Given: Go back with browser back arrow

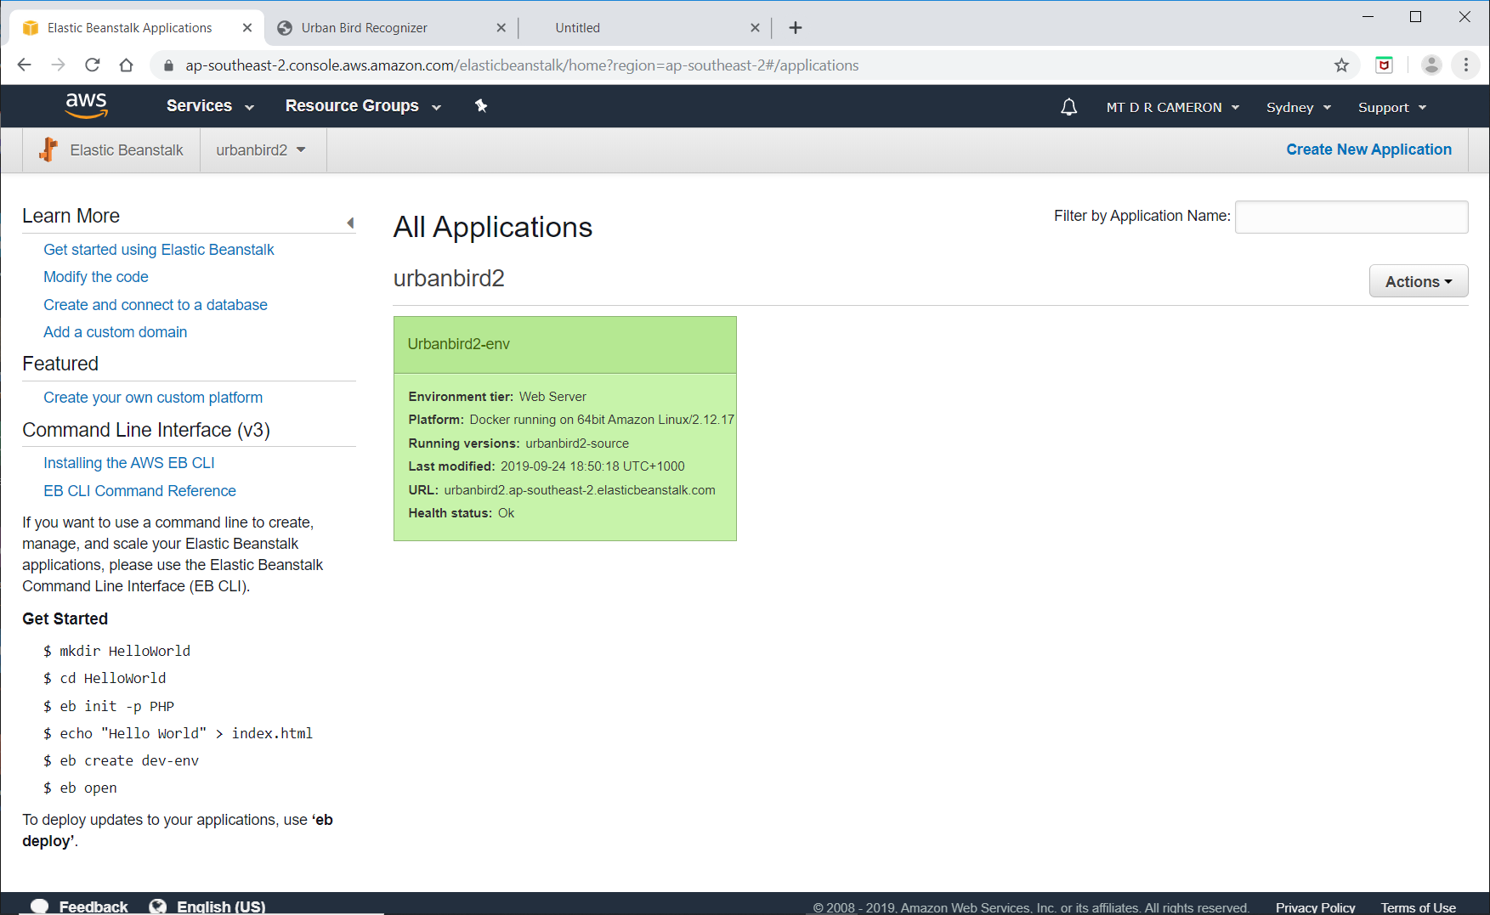Looking at the screenshot, I should click(24, 65).
